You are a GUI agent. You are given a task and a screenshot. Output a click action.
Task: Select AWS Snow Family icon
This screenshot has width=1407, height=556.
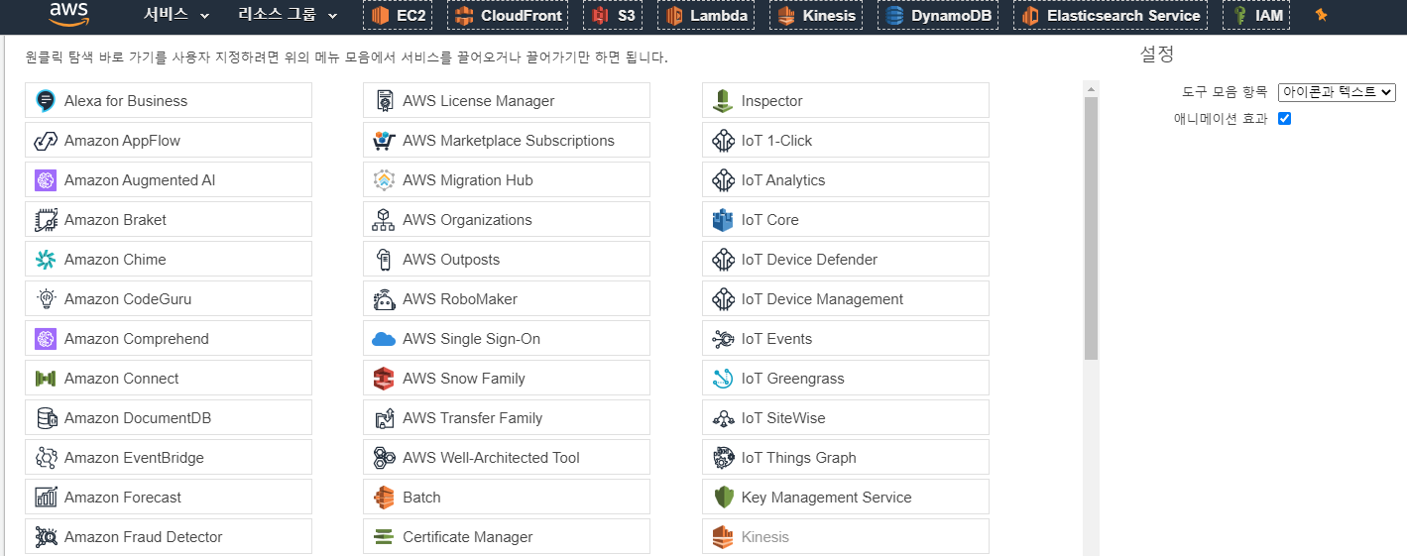[384, 378]
